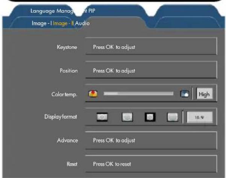Click the High color temp value box
Image resolution: width=226 pixels, height=178 pixels.
[205, 94]
